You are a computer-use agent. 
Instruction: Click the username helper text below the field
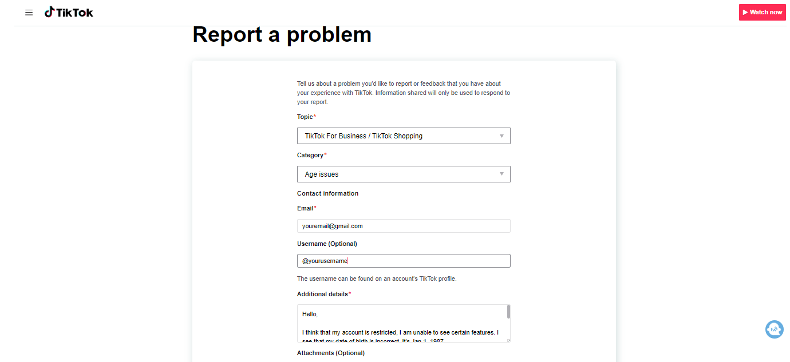(376, 279)
